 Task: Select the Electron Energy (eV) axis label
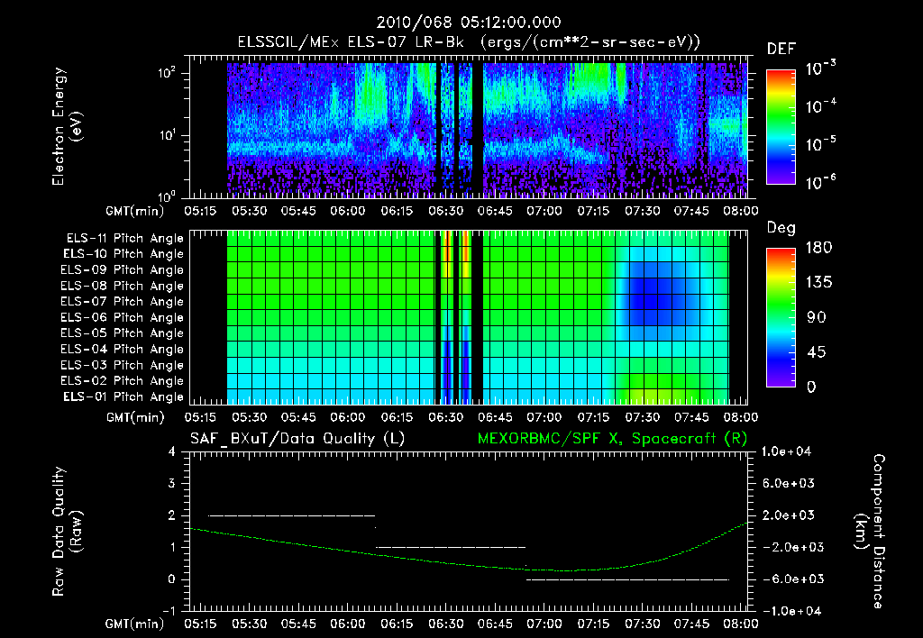pyautogui.click(x=67, y=126)
